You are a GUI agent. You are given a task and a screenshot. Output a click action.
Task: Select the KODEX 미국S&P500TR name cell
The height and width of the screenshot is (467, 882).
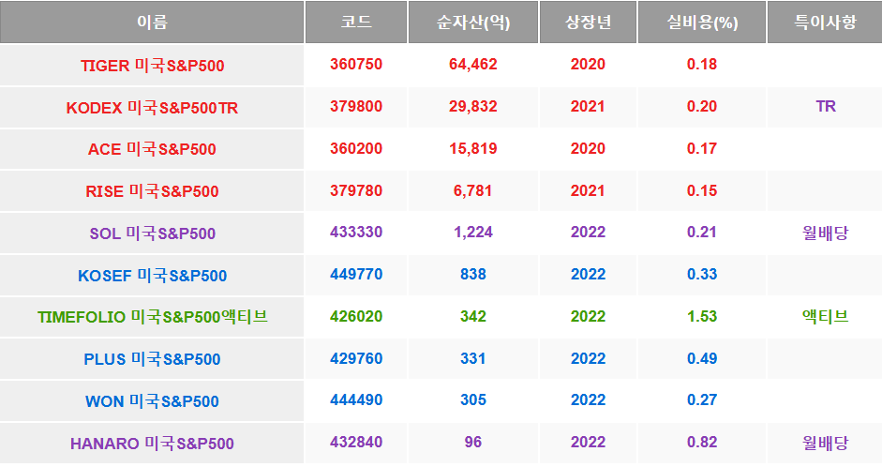point(152,108)
